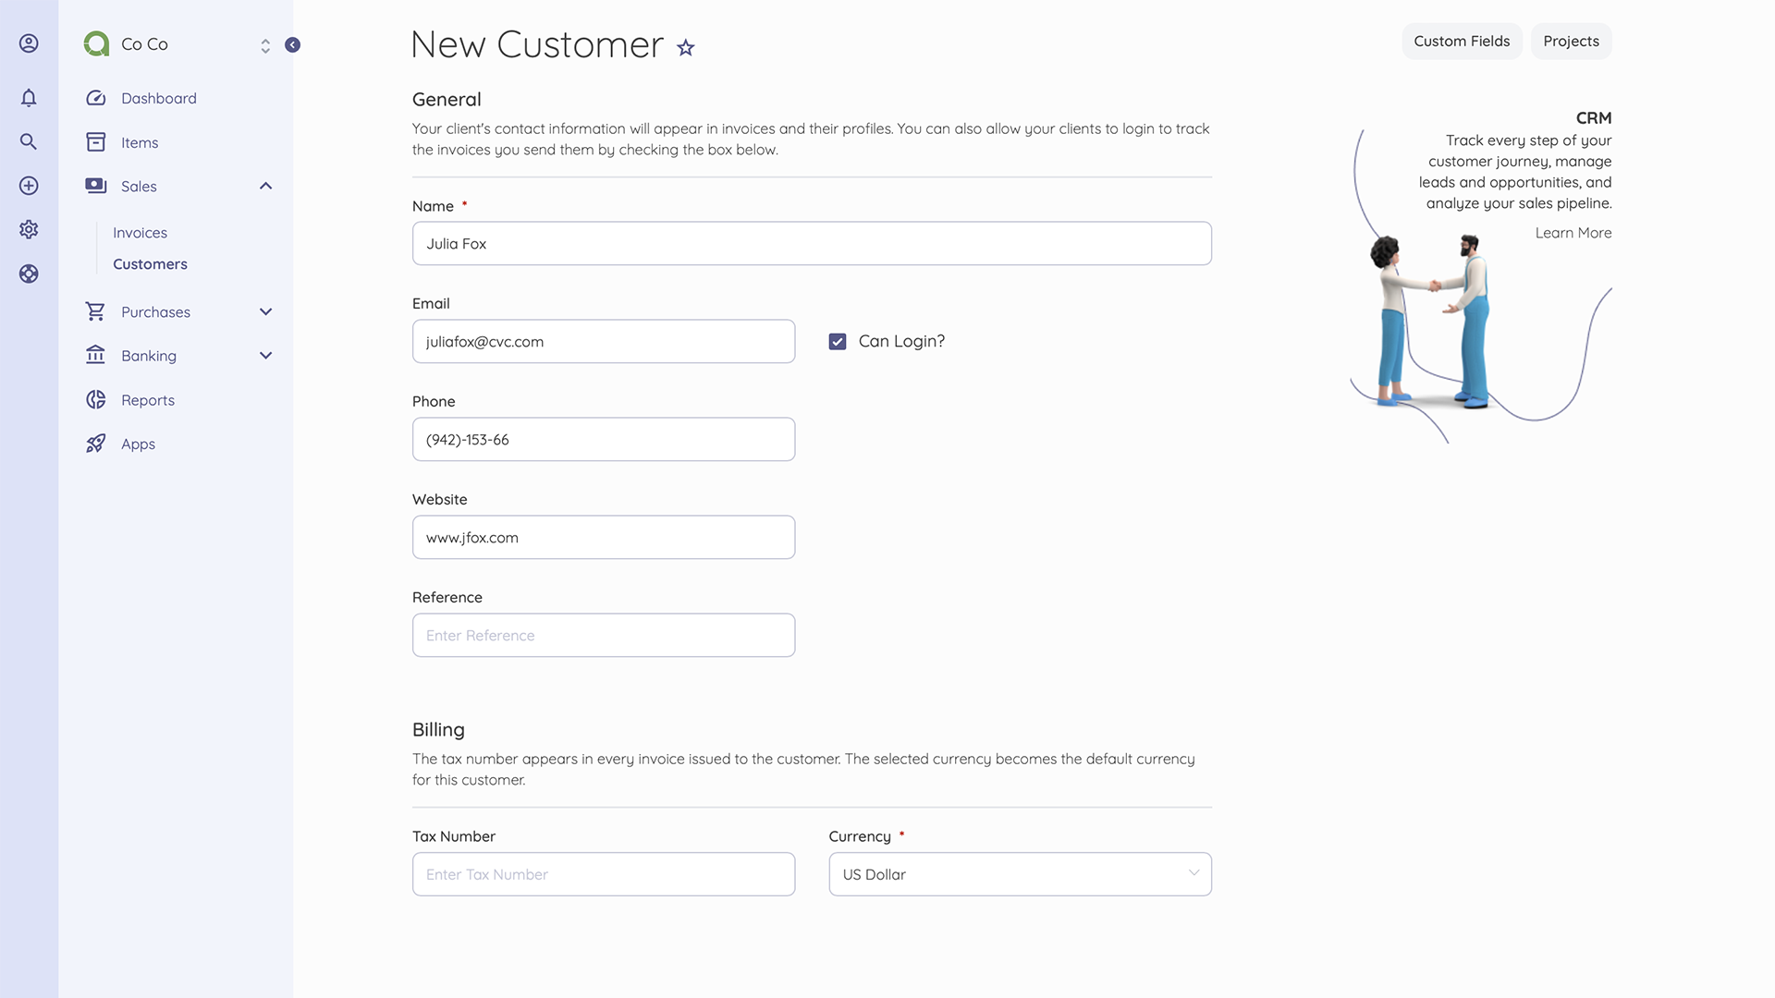Collapse the Sales menu section
This screenshot has width=1775, height=998.
tap(265, 186)
